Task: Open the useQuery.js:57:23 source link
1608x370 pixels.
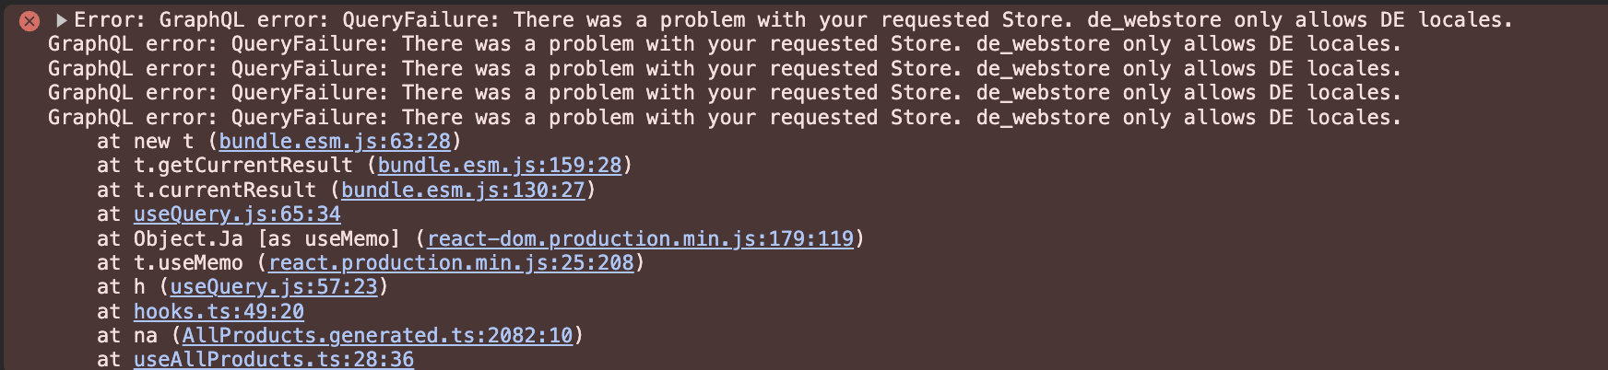Action: pyautogui.click(x=274, y=287)
